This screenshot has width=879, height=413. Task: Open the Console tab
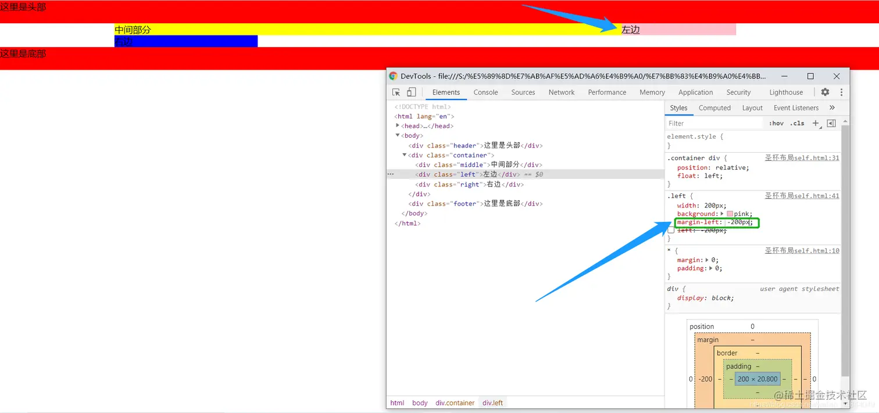pyautogui.click(x=485, y=92)
